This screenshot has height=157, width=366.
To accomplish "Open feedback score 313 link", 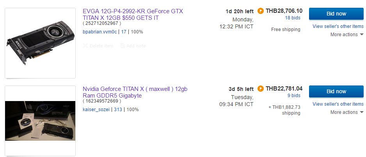I will point(118,110).
